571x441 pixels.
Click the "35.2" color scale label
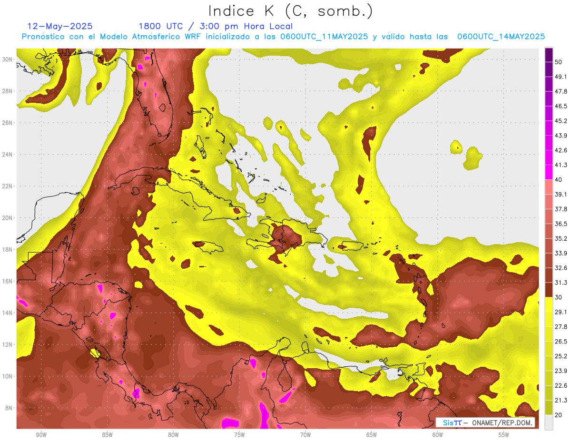pos(561,238)
